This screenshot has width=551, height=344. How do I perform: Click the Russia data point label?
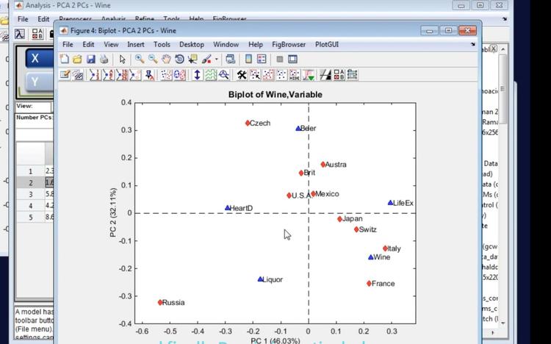coord(173,303)
